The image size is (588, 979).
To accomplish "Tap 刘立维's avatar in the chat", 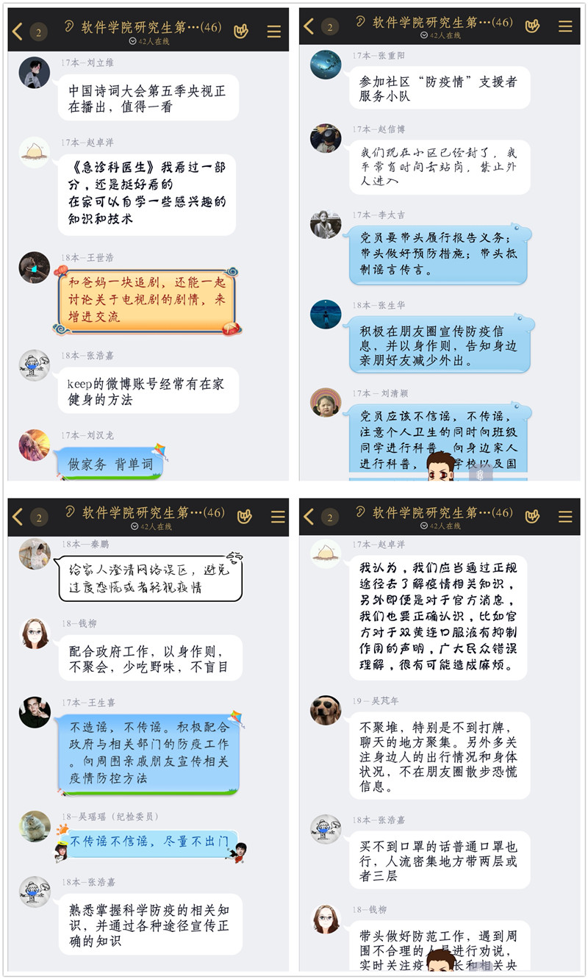I will tap(34, 72).
